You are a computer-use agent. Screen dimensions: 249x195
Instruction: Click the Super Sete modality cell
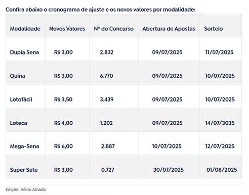(x=24, y=170)
